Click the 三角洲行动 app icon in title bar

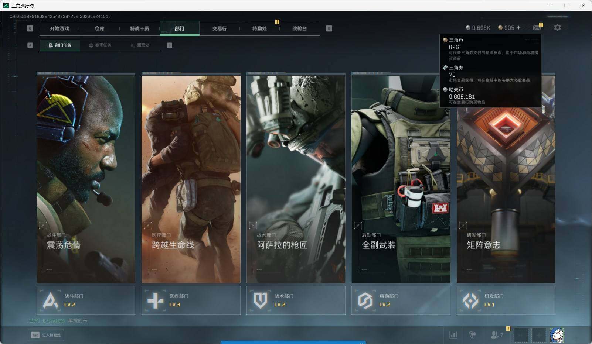[6, 6]
